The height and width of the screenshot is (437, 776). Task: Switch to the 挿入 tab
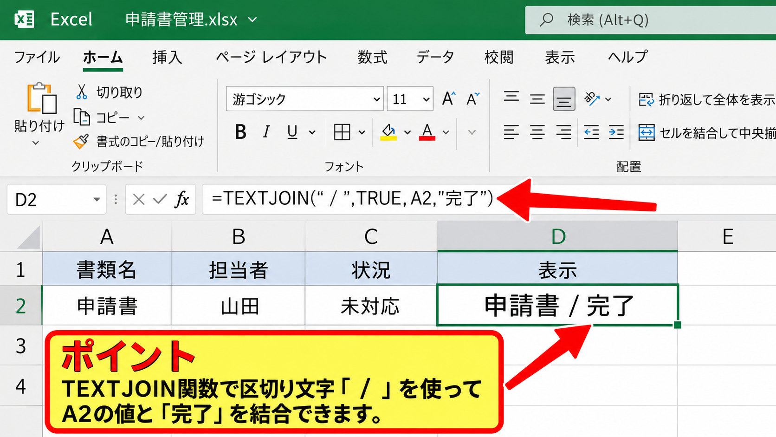pyautogui.click(x=167, y=57)
